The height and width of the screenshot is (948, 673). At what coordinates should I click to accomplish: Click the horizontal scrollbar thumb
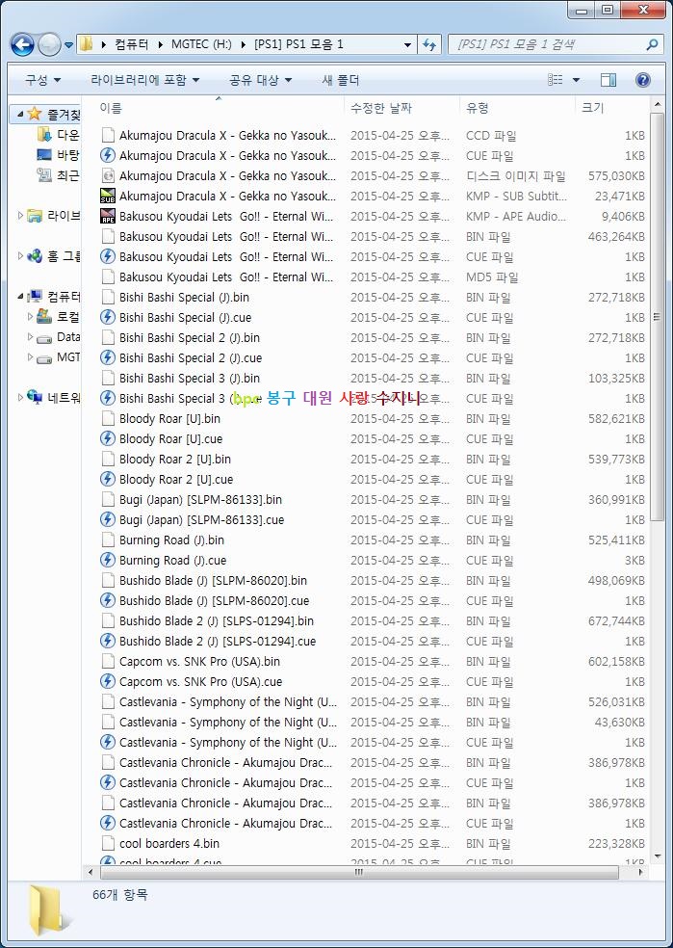359,872
